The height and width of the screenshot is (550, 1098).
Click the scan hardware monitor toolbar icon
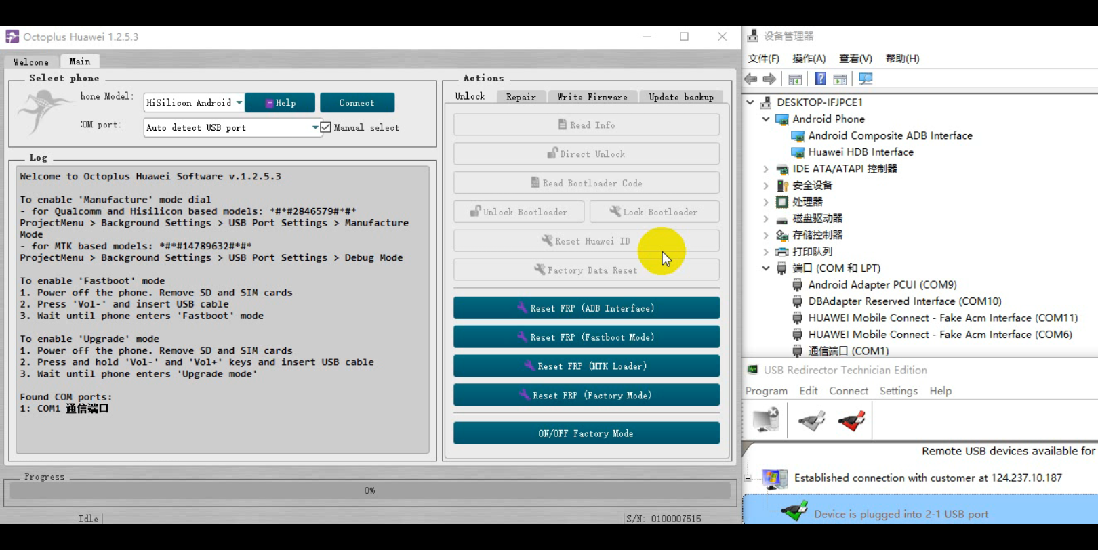(866, 79)
